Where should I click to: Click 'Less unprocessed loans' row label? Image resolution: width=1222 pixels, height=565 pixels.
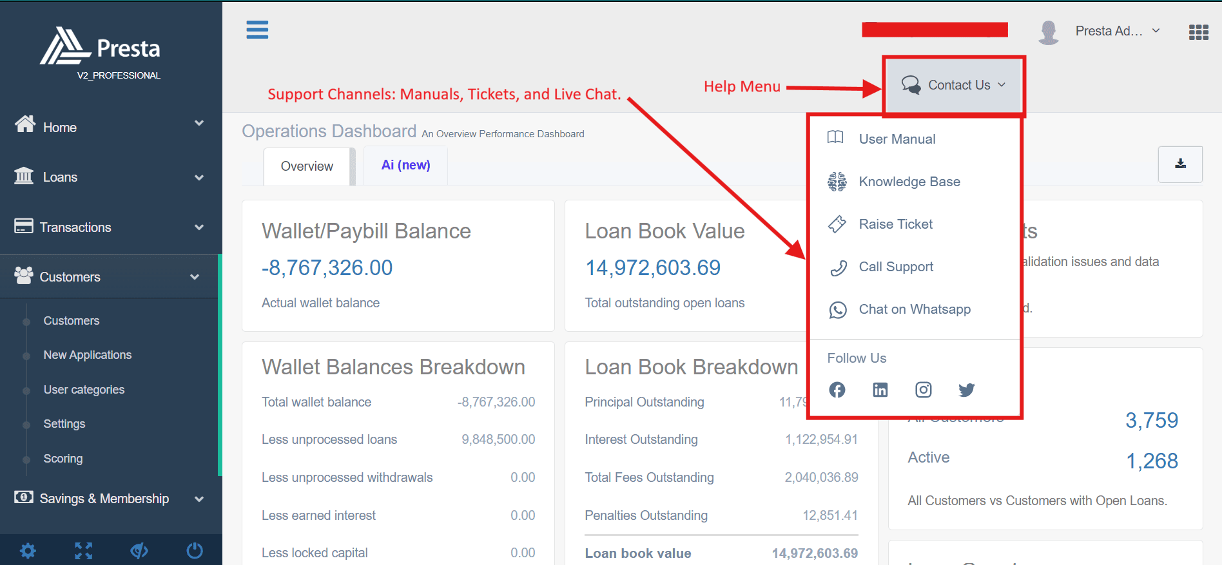pyautogui.click(x=329, y=439)
